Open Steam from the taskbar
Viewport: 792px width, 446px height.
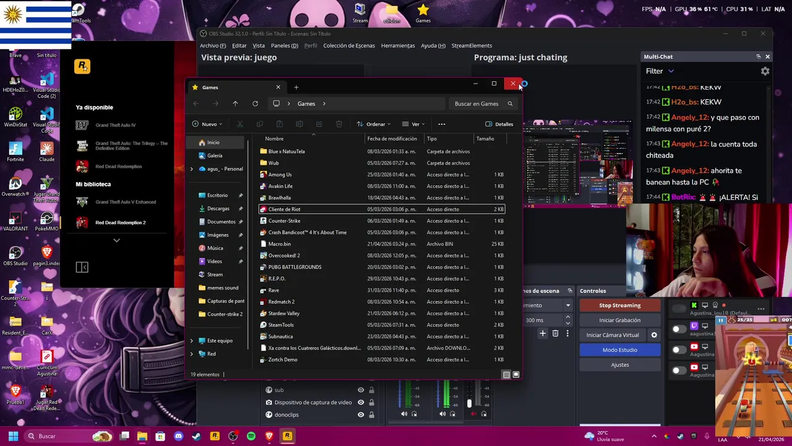[x=196, y=436]
